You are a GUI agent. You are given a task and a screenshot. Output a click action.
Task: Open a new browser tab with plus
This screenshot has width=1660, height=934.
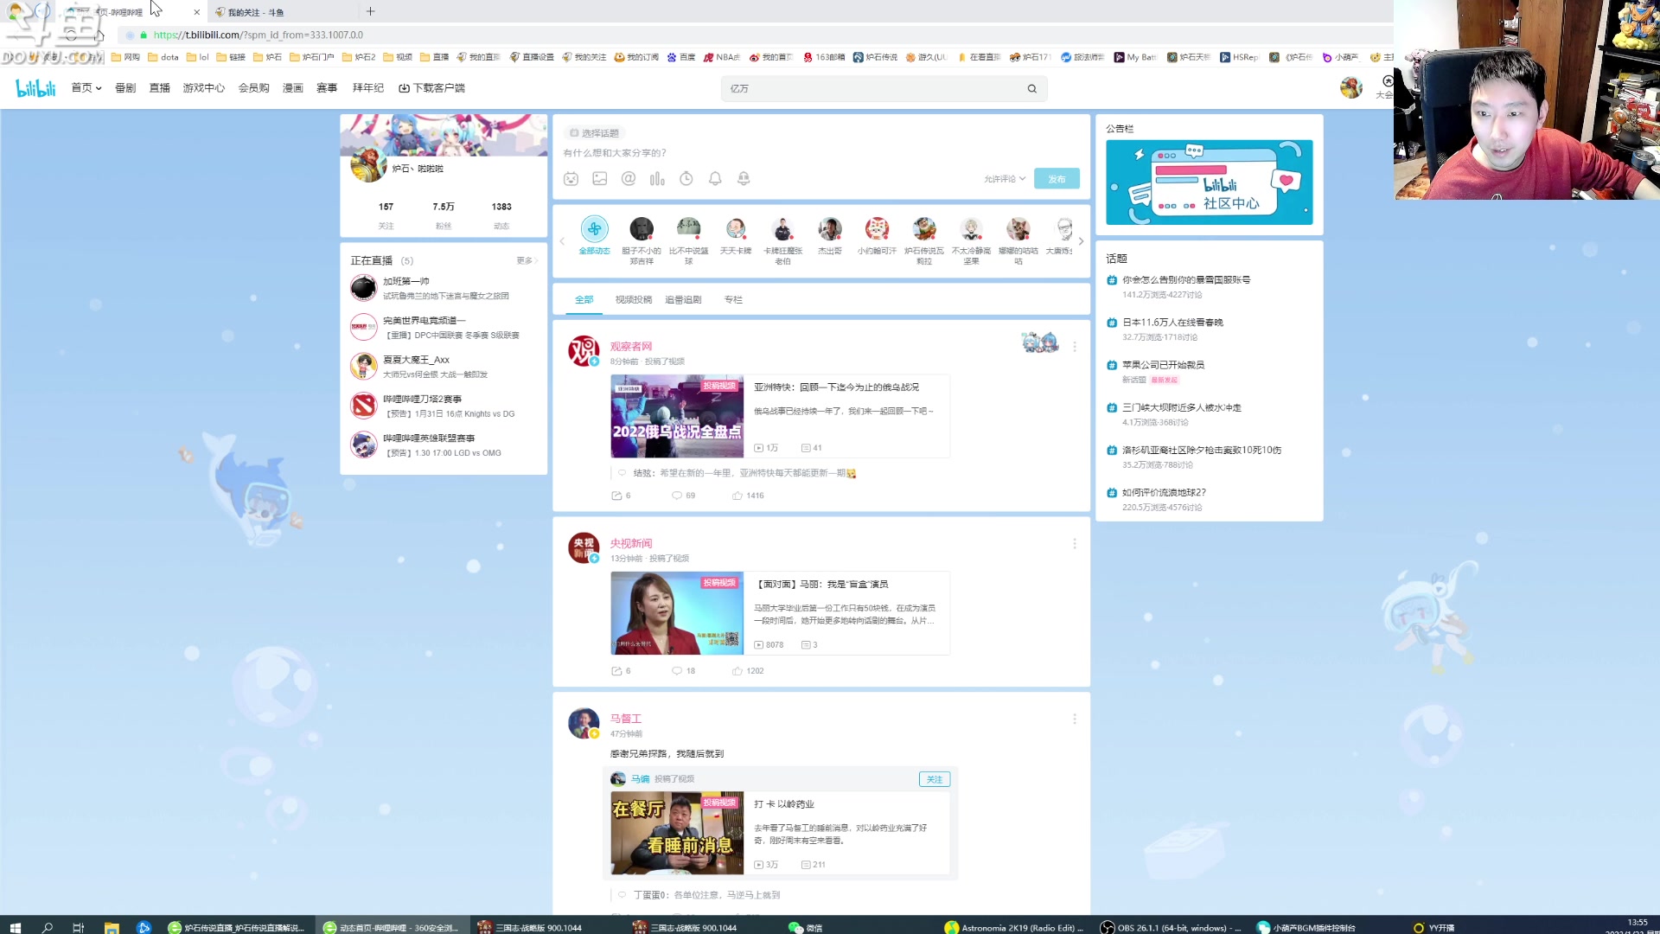tap(370, 11)
